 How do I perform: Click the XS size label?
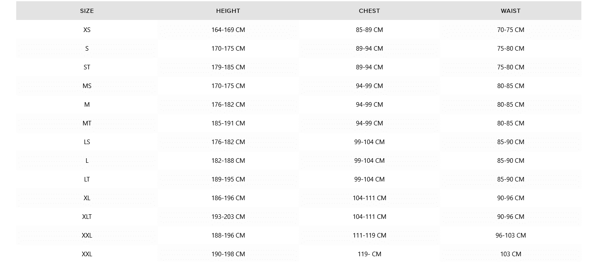pyautogui.click(x=87, y=30)
